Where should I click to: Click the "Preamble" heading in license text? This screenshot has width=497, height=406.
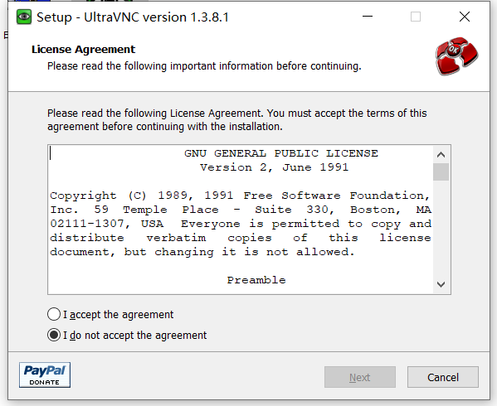256,280
